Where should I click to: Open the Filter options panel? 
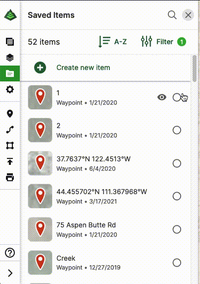(x=163, y=42)
